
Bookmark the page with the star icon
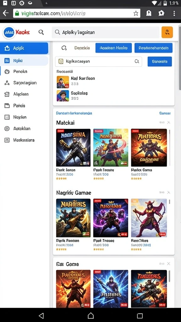(136, 13)
